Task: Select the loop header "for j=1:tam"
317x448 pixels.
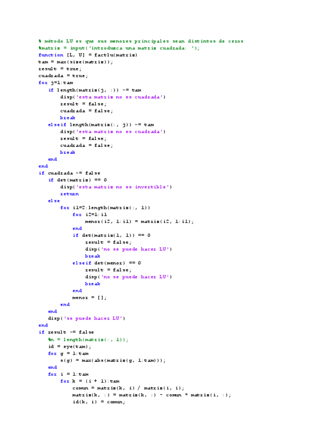Action: pos(56,82)
